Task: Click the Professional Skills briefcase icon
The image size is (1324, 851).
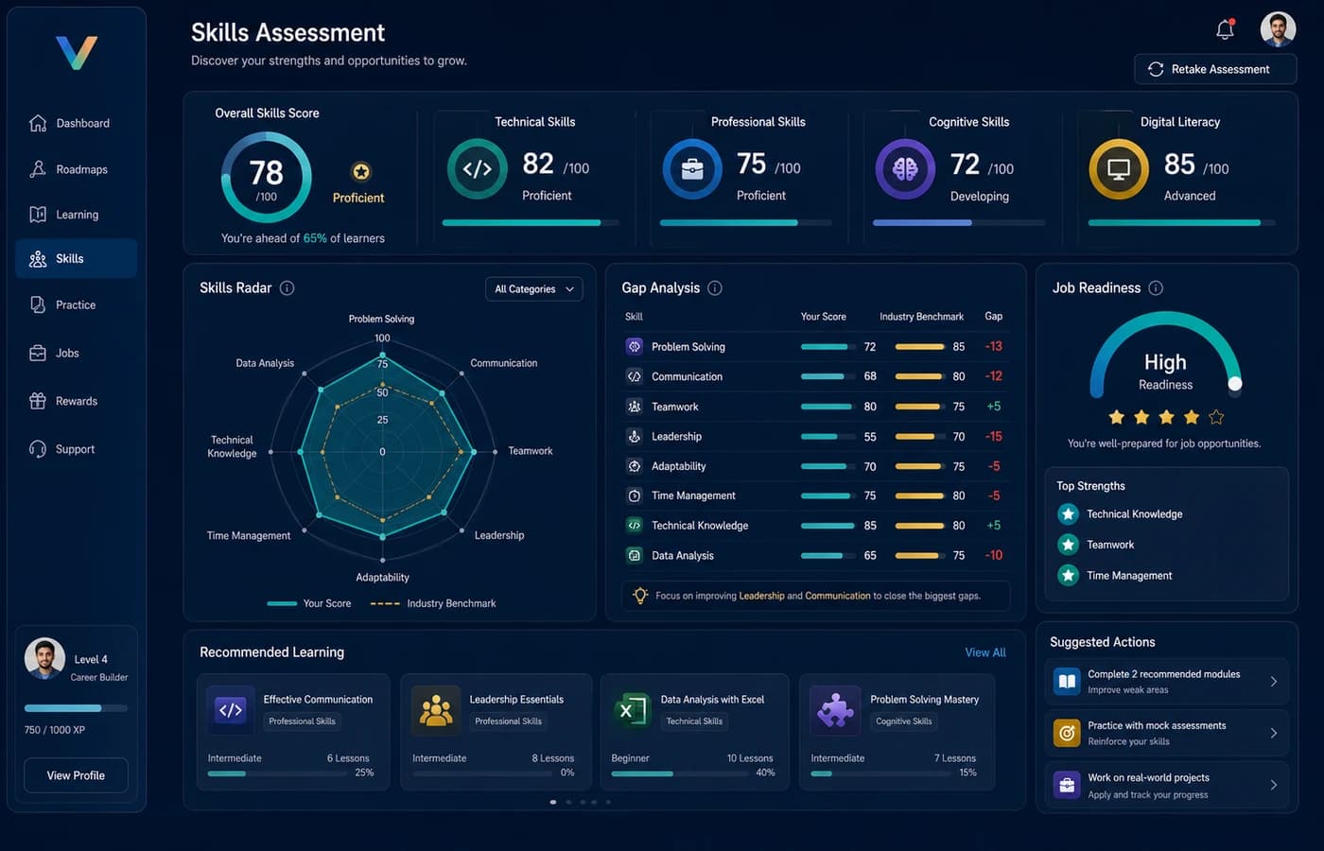Action: pyautogui.click(x=692, y=169)
